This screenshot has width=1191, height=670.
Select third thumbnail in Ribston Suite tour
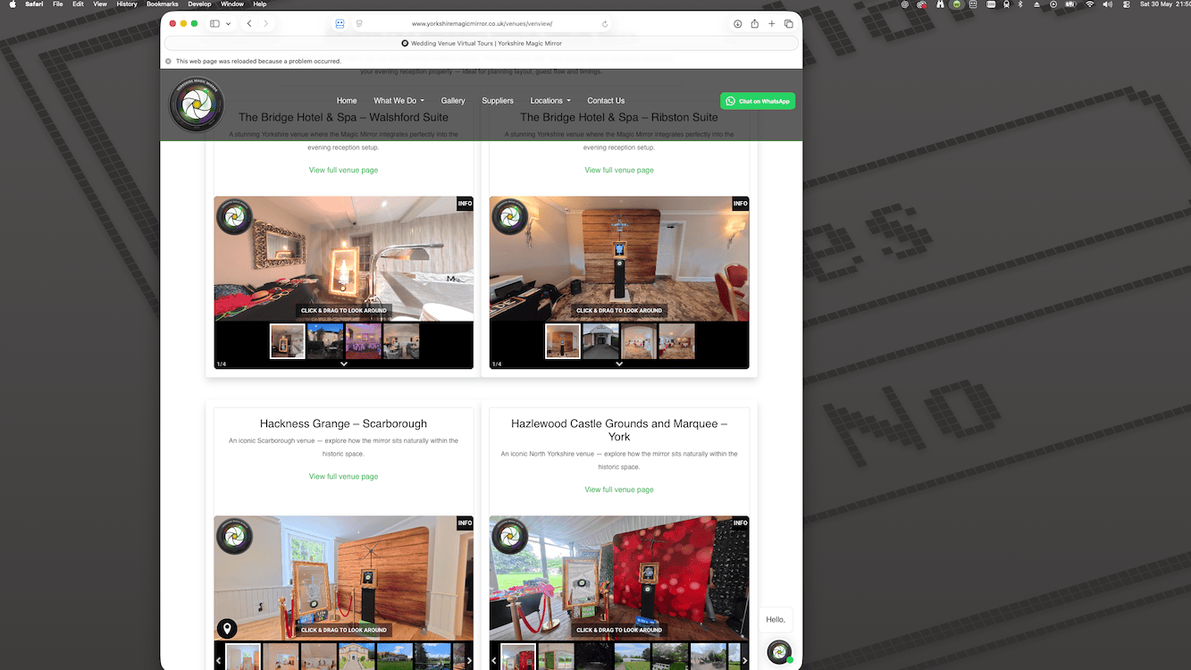coord(639,341)
